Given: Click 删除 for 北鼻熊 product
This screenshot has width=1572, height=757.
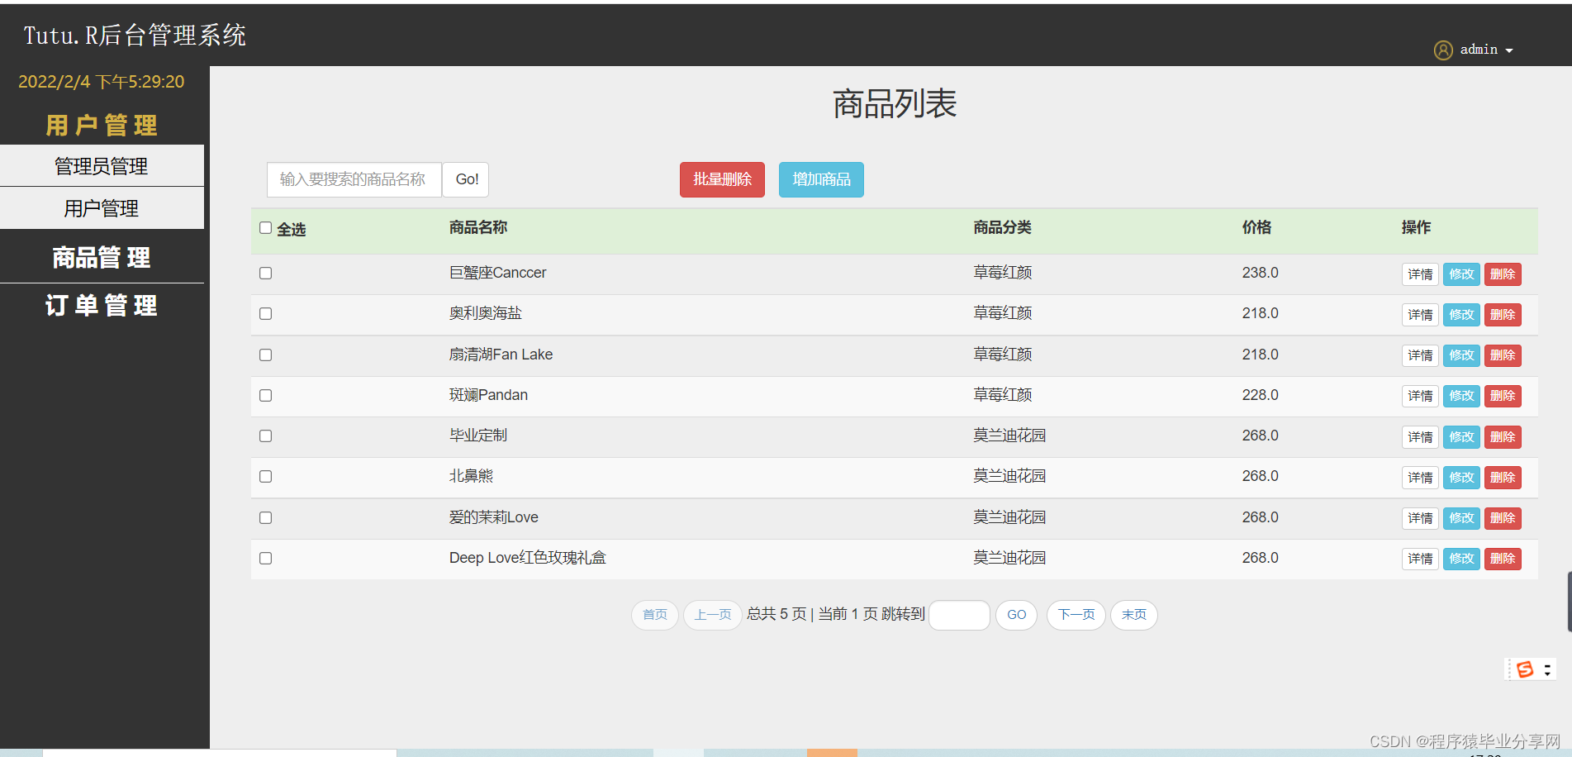Looking at the screenshot, I should pyautogui.click(x=1502, y=477).
